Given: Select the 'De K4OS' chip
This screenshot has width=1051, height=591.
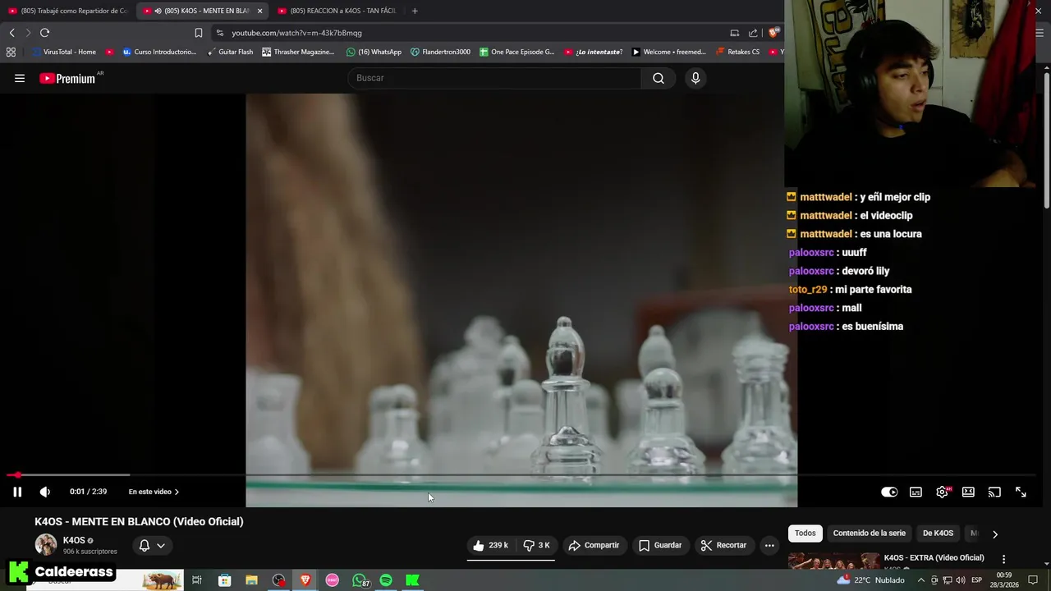Looking at the screenshot, I should 938,534.
